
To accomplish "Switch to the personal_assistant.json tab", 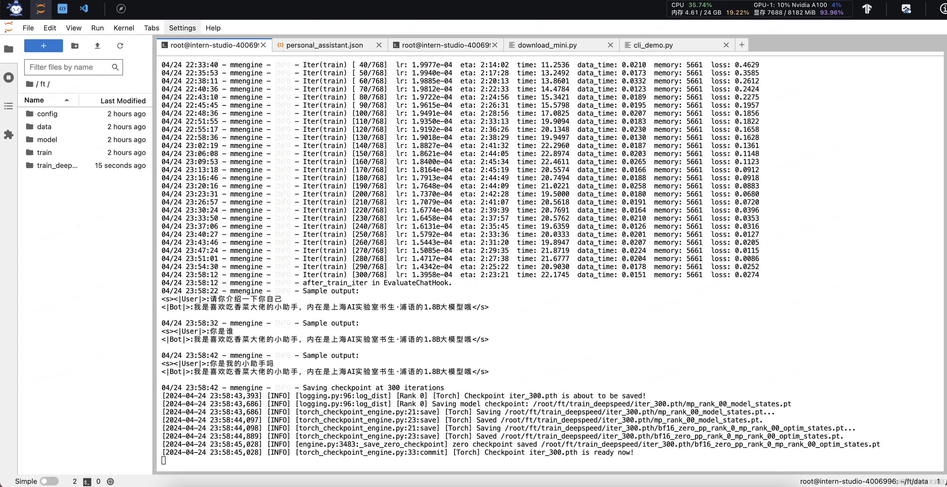I will coord(324,45).
